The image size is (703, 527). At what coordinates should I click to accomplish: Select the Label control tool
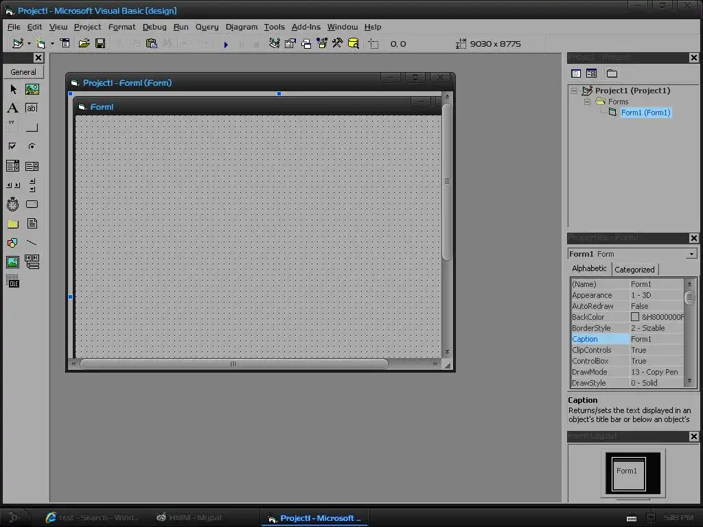point(13,108)
